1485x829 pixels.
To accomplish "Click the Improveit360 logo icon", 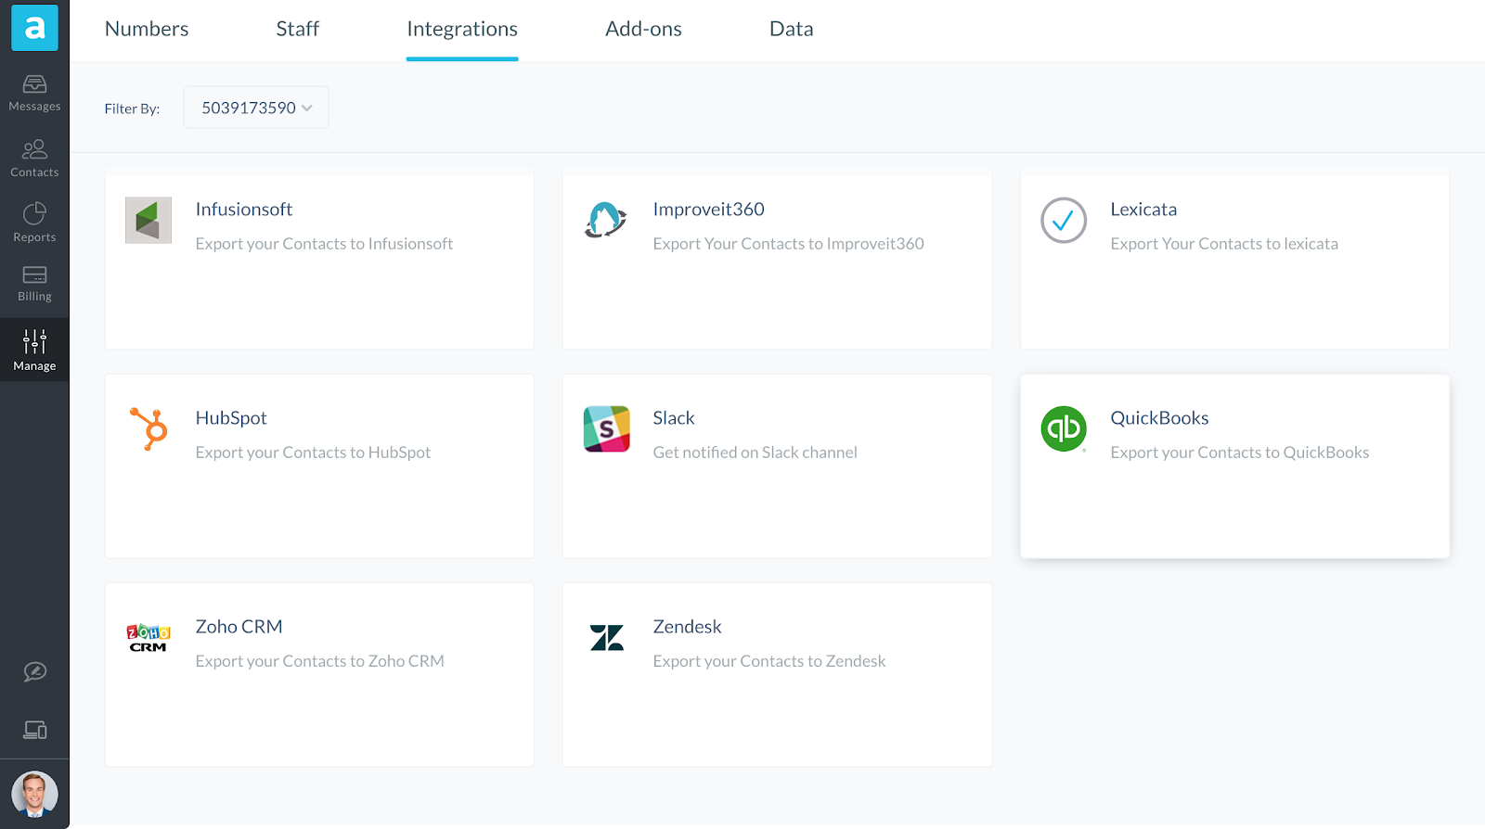I will point(606,221).
